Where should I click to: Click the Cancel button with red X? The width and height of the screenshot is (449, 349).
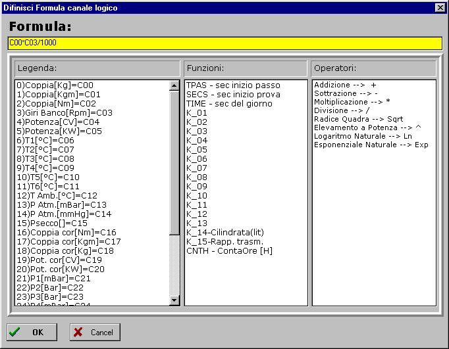pyautogui.click(x=95, y=332)
